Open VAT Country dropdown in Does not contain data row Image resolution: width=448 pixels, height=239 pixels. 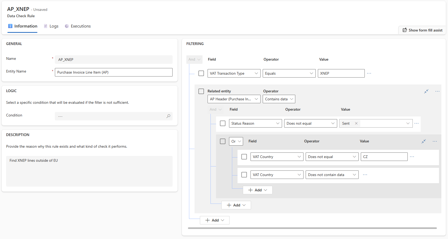(x=277, y=175)
